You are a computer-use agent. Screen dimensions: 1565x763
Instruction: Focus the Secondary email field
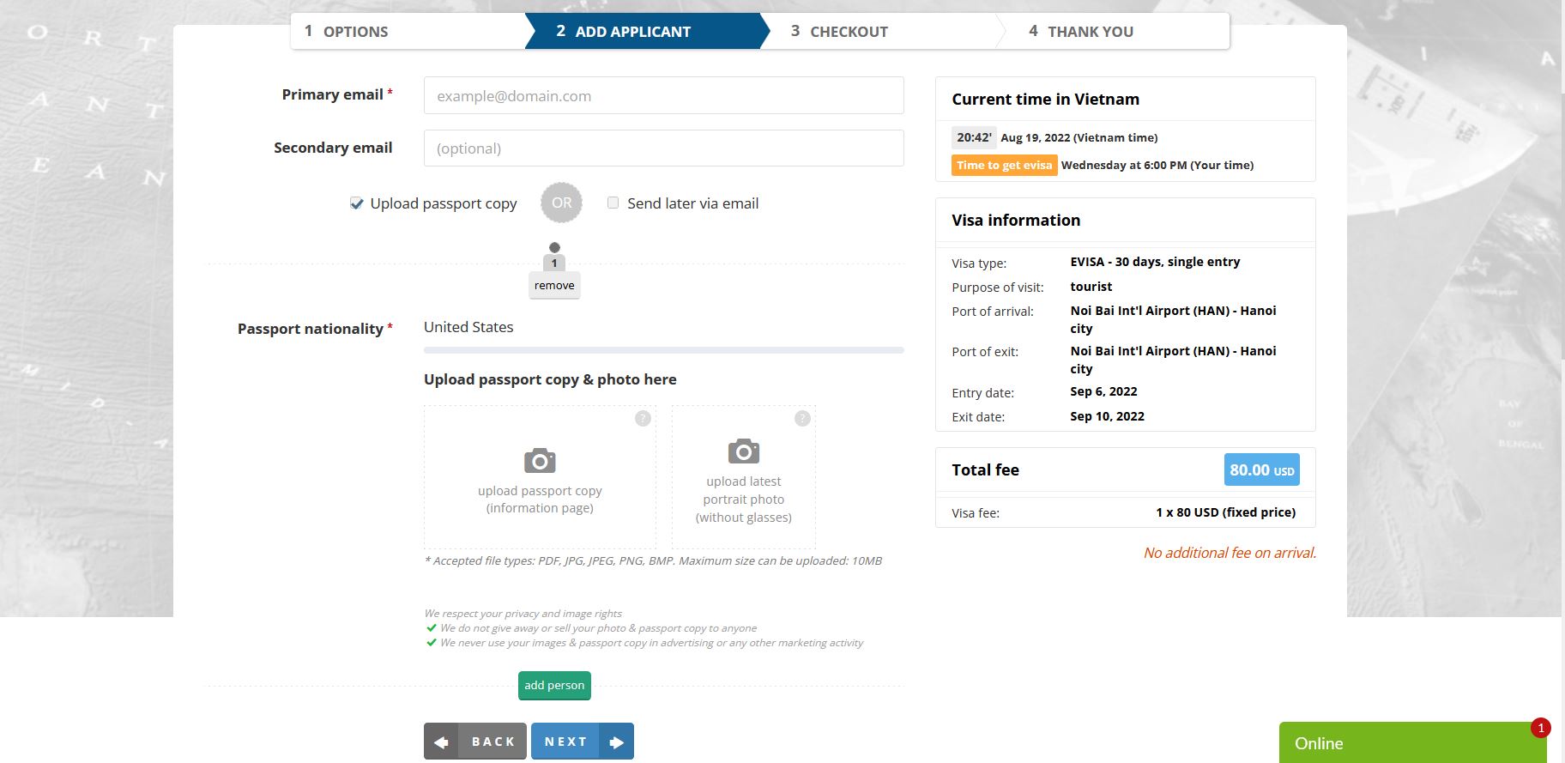(x=662, y=148)
